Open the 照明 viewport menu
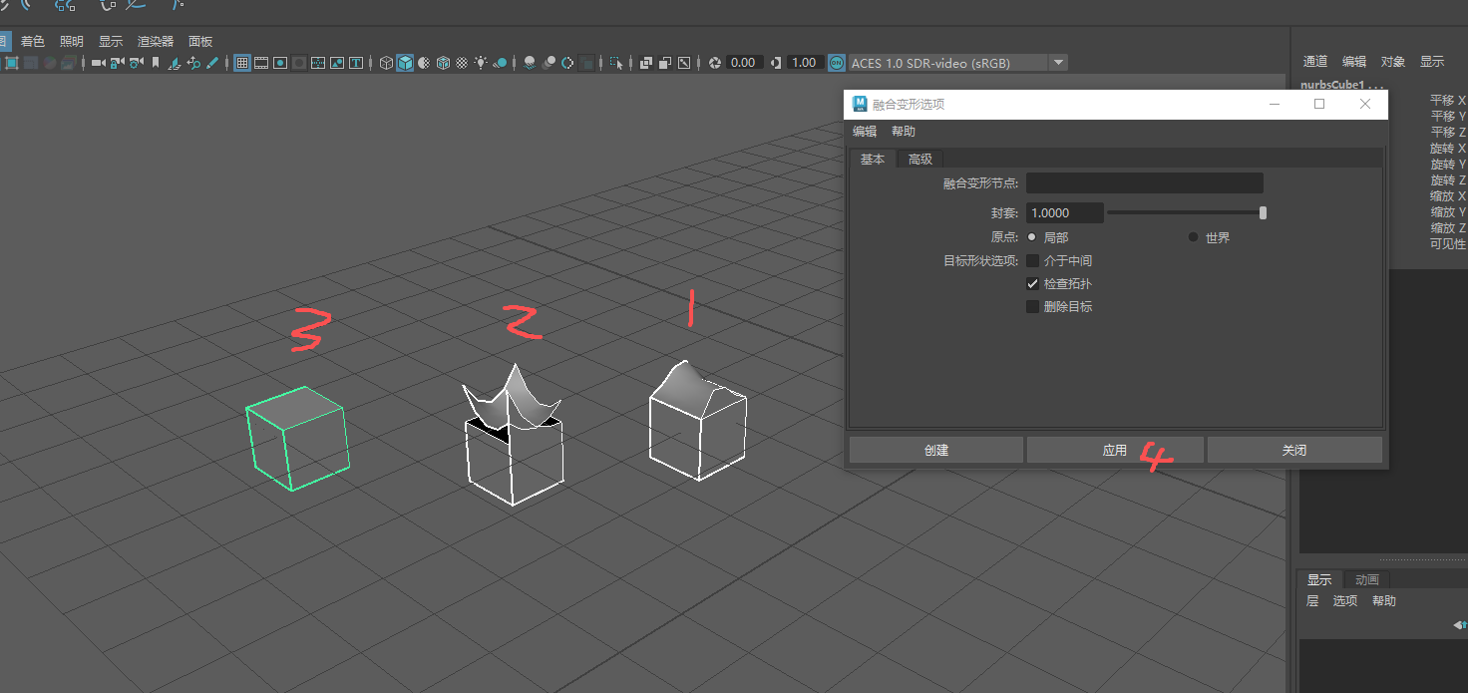 pyautogui.click(x=72, y=41)
